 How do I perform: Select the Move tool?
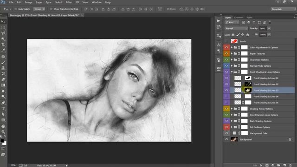point(3,22)
